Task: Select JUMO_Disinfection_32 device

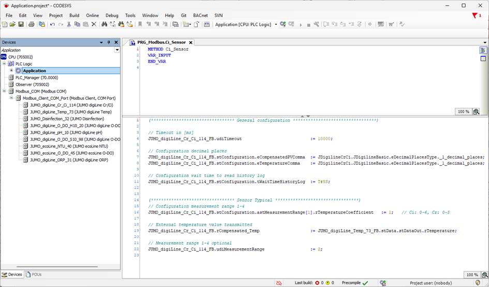Action: (67, 119)
